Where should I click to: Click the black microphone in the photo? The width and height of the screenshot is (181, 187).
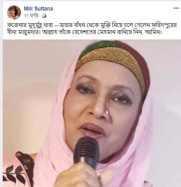tap(86, 152)
